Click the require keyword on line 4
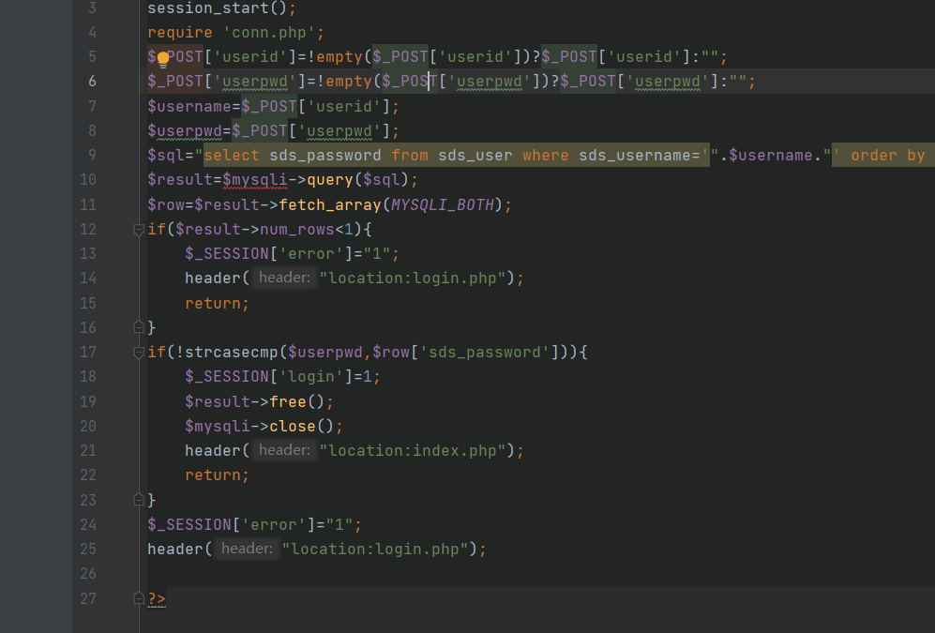The width and height of the screenshot is (935, 633). pos(179,33)
